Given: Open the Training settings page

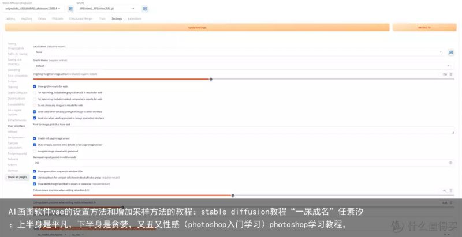Looking at the screenshot, I should tap(13, 87).
